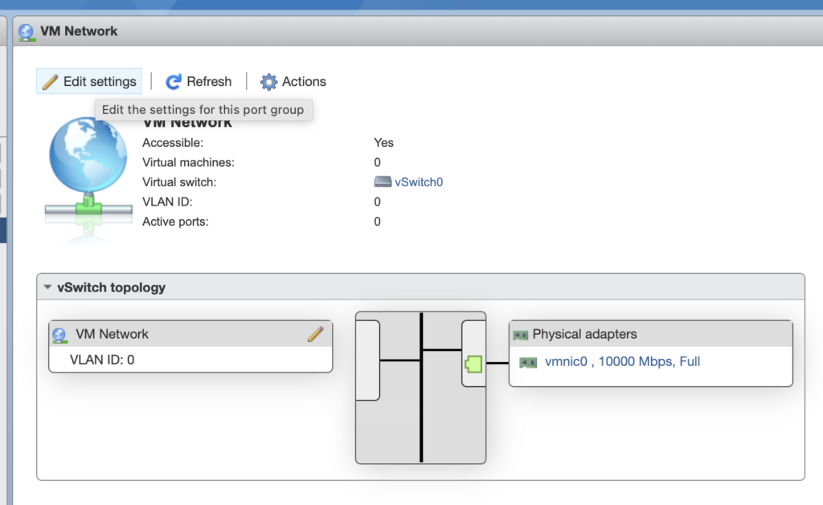Select the VM Network port group name in topology
The height and width of the screenshot is (505, 823).
pos(112,334)
